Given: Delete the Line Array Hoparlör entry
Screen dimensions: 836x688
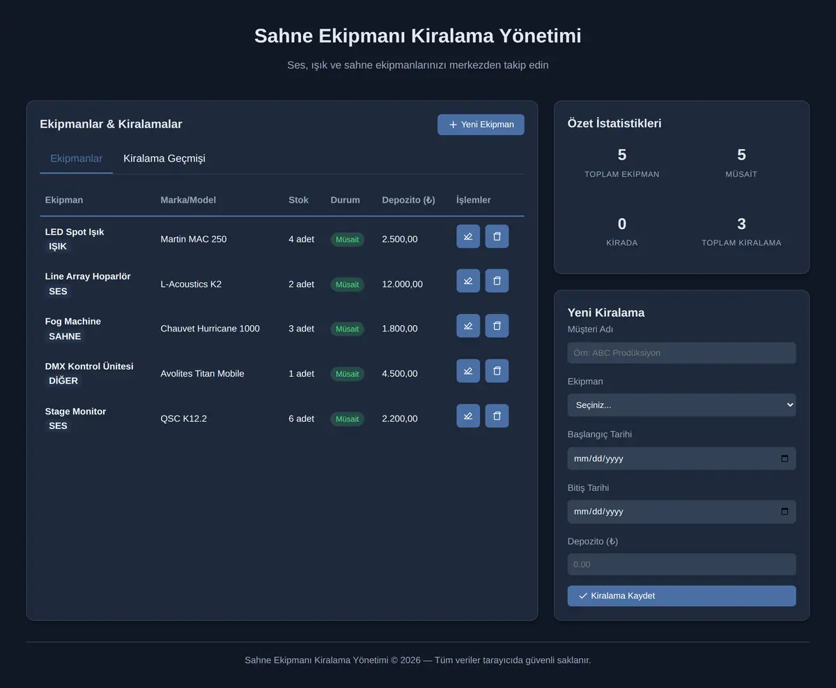Looking at the screenshot, I should click(x=497, y=281).
